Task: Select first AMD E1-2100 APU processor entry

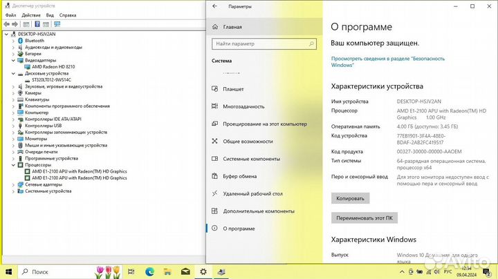Action: tap(80, 171)
